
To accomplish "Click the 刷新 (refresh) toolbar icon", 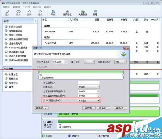I will pos(53,13).
